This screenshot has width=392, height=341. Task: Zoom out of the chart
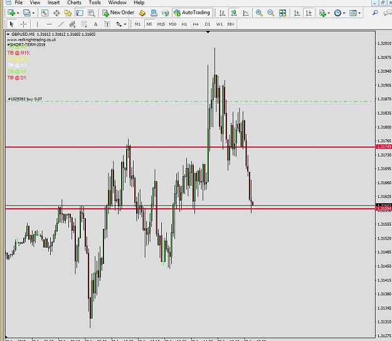tap(270, 13)
